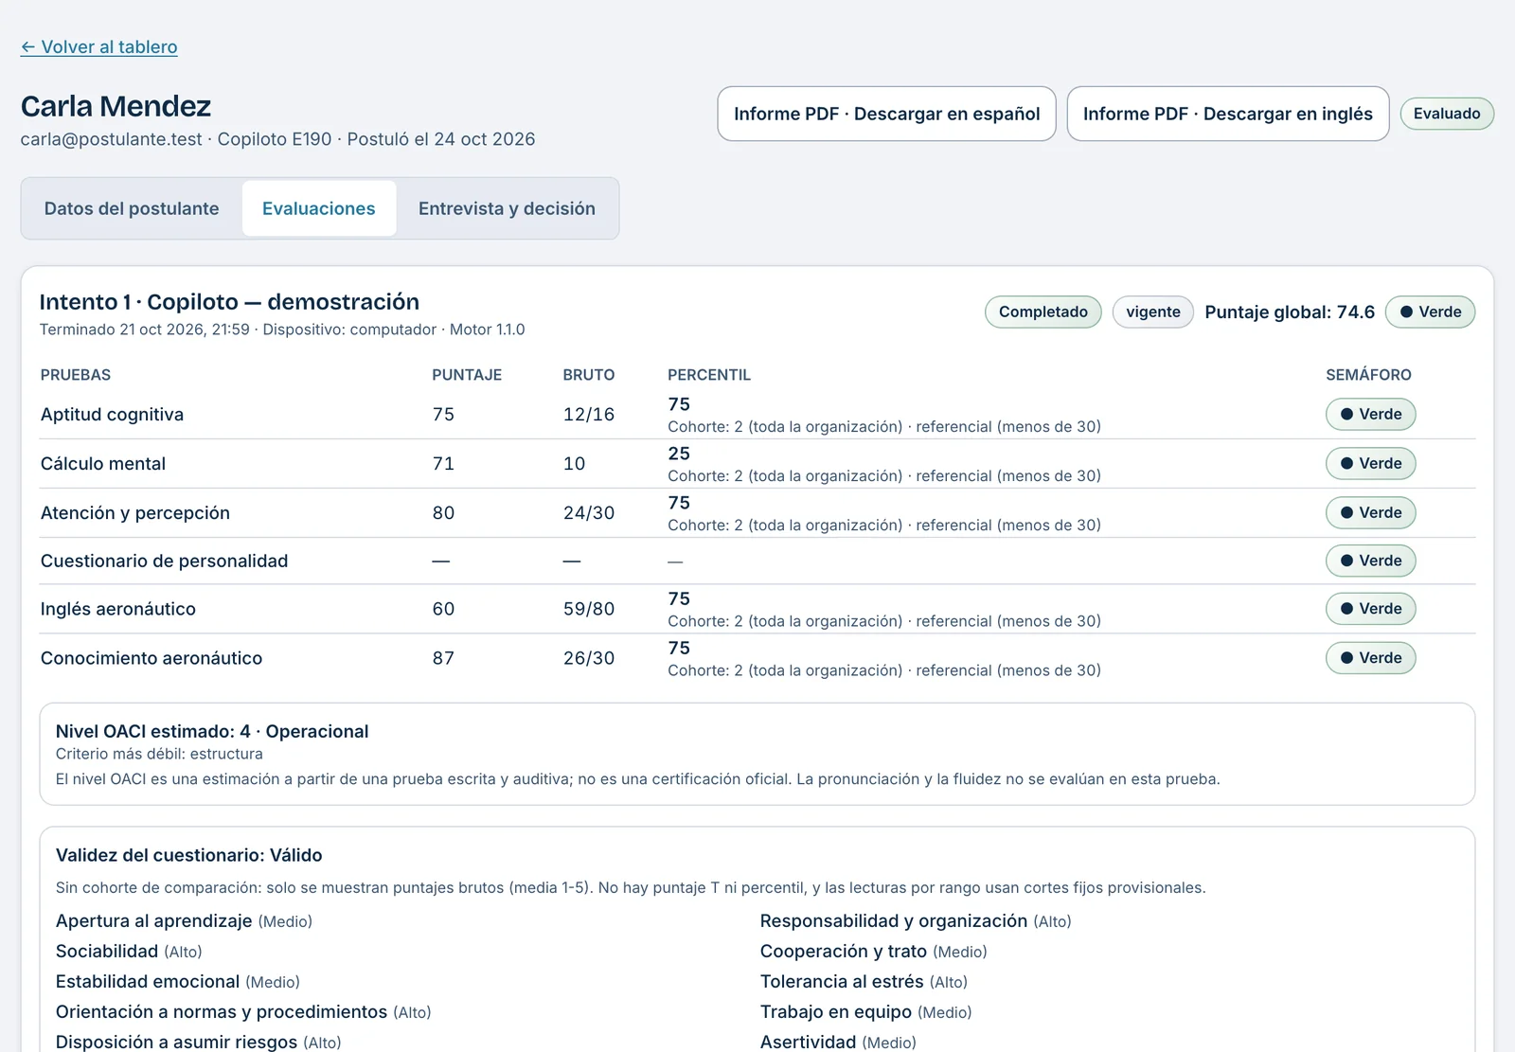Select the Atención y percepción row label
This screenshot has width=1515, height=1052.
(135, 512)
